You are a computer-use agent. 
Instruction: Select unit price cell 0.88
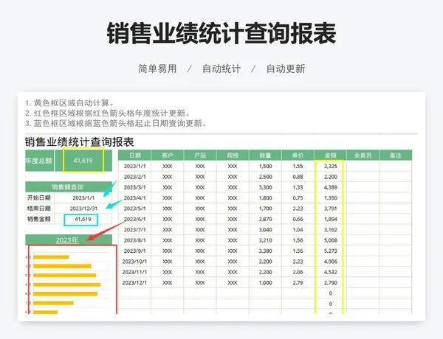click(298, 177)
